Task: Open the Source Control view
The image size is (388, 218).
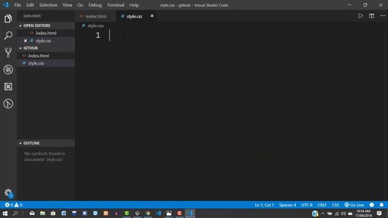Action: [8, 53]
